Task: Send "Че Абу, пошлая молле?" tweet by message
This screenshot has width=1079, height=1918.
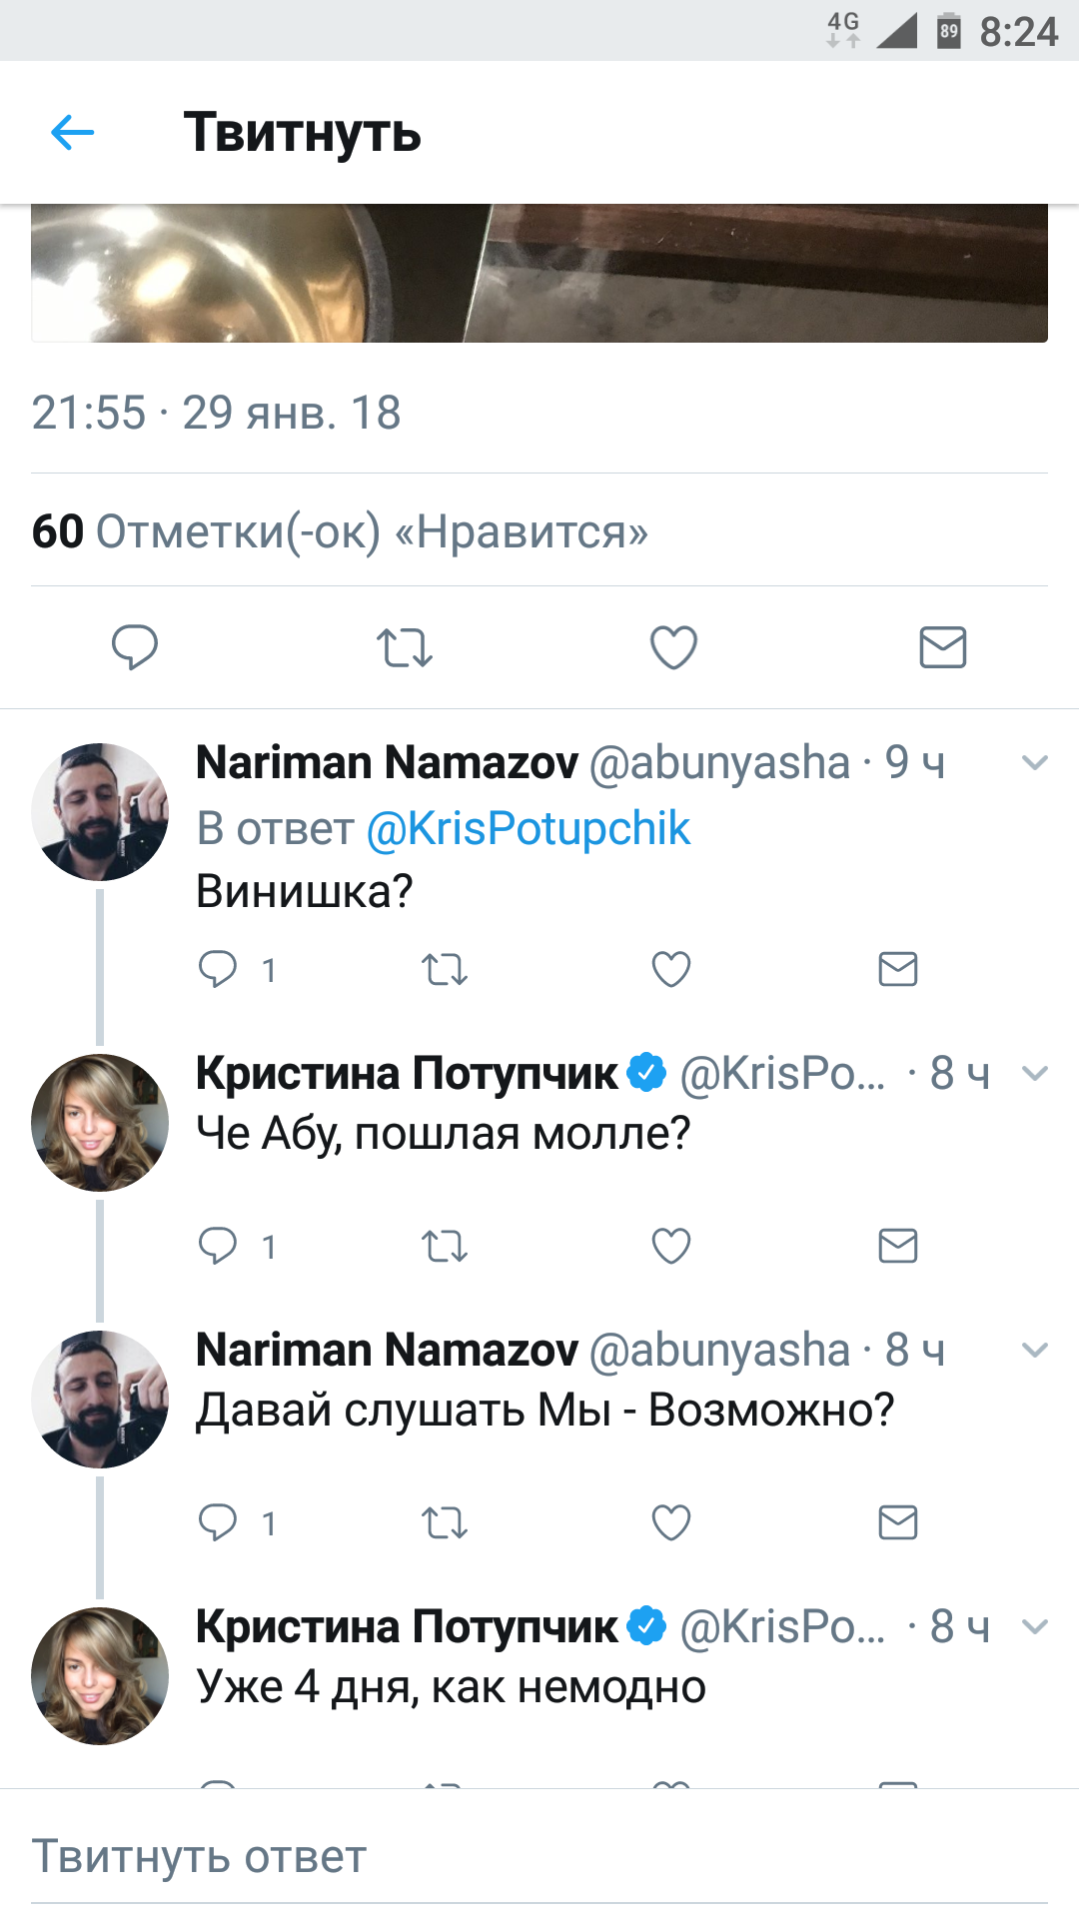Action: [x=897, y=1246]
